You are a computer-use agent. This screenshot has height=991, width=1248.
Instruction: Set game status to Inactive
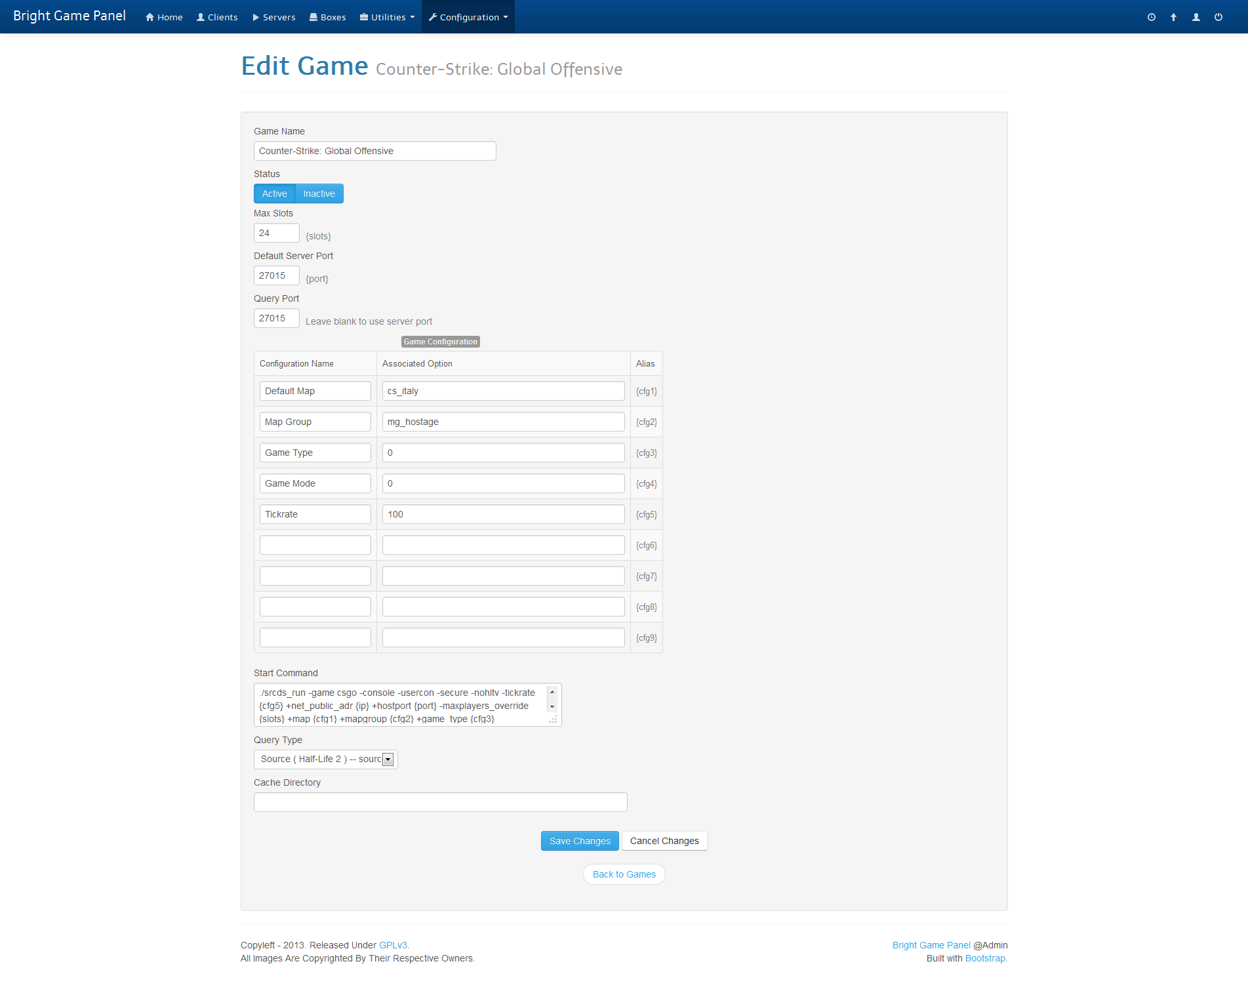coord(319,193)
